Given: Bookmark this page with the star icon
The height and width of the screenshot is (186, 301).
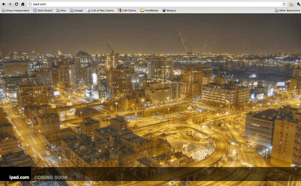Looking at the screenshot, I should [x=284, y=4].
